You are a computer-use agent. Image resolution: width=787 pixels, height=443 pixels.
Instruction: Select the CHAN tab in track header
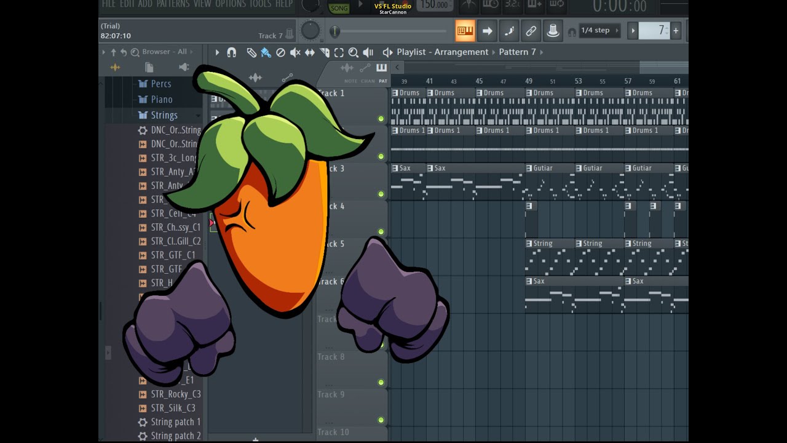coord(368,81)
